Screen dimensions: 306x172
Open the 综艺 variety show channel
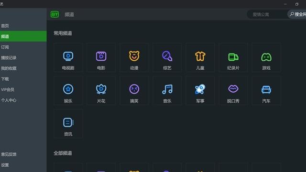coord(167,57)
